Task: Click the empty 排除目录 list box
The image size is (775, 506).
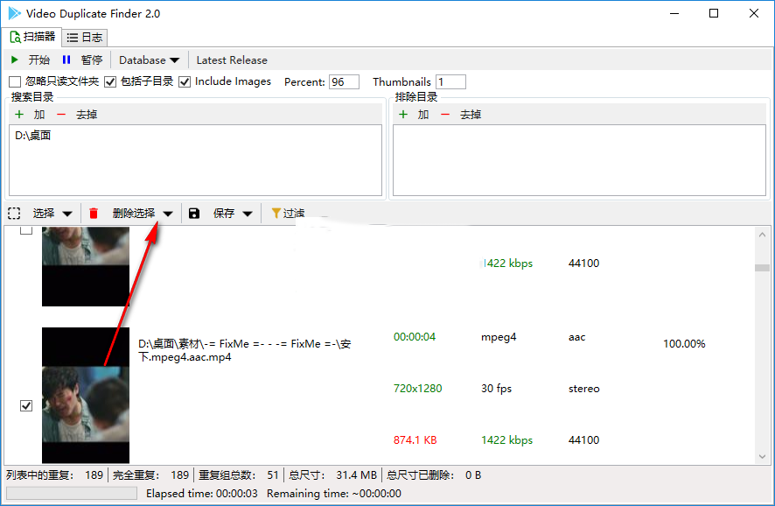Action: pos(579,160)
